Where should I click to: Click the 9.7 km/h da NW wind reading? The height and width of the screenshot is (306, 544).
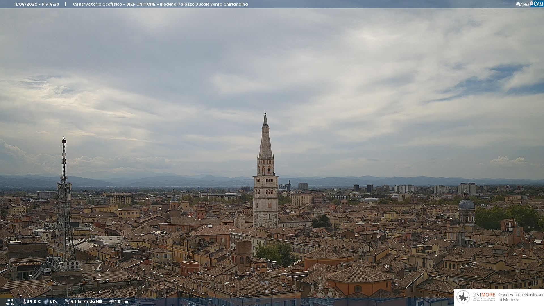[86, 301]
